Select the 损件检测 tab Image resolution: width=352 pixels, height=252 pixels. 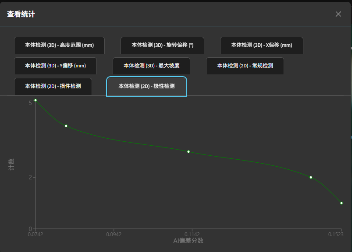[x=53, y=86]
